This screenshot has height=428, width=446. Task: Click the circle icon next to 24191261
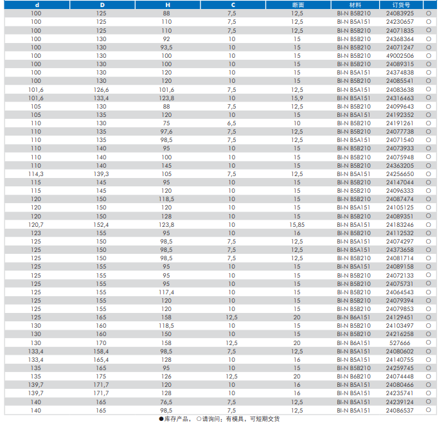pos(427,123)
